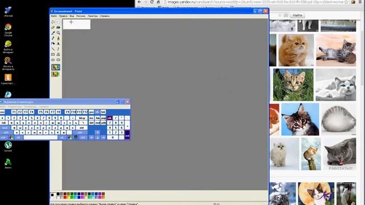Click the space bar on on-screen keyboard
The width and height of the screenshot is (365, 205).
click(40, 137)
